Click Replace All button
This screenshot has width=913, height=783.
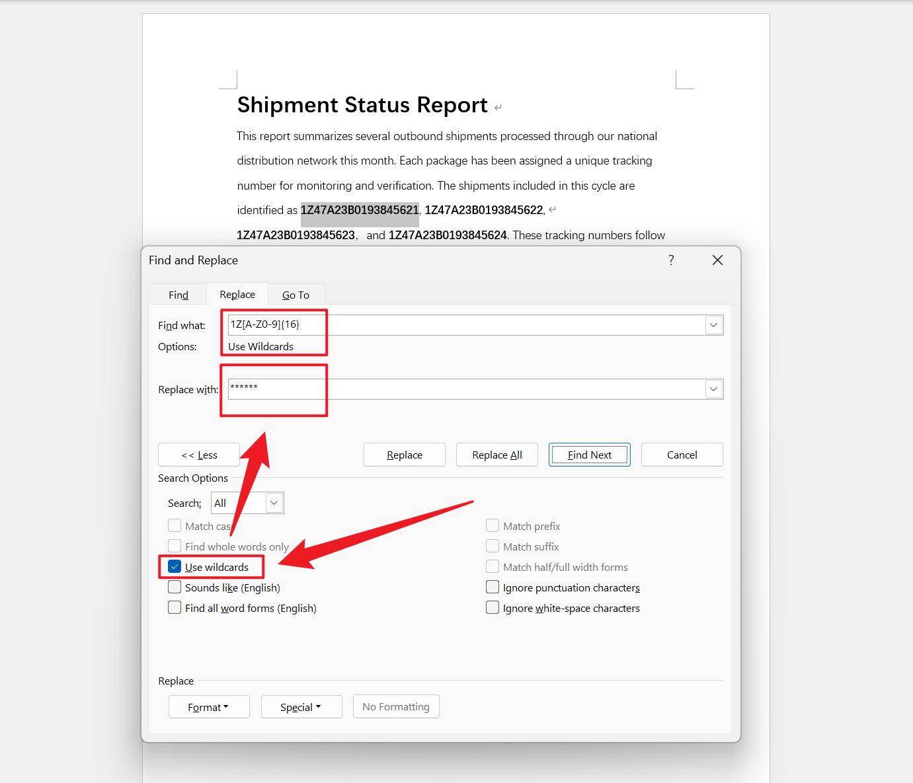pos(497,455)
